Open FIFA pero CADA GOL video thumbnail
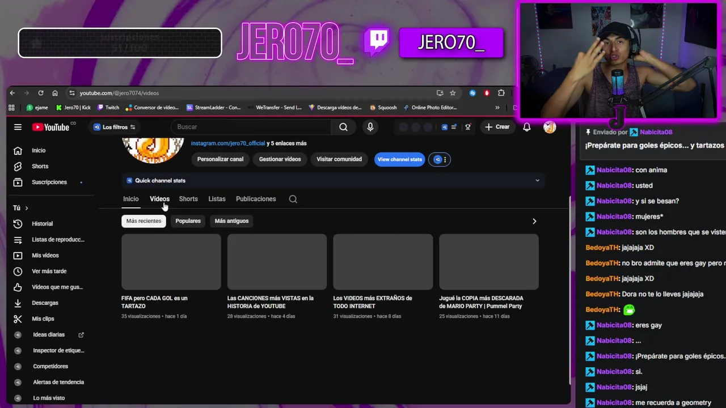The image size is (726, 408). pyautogui.click(x=171, y=262)
